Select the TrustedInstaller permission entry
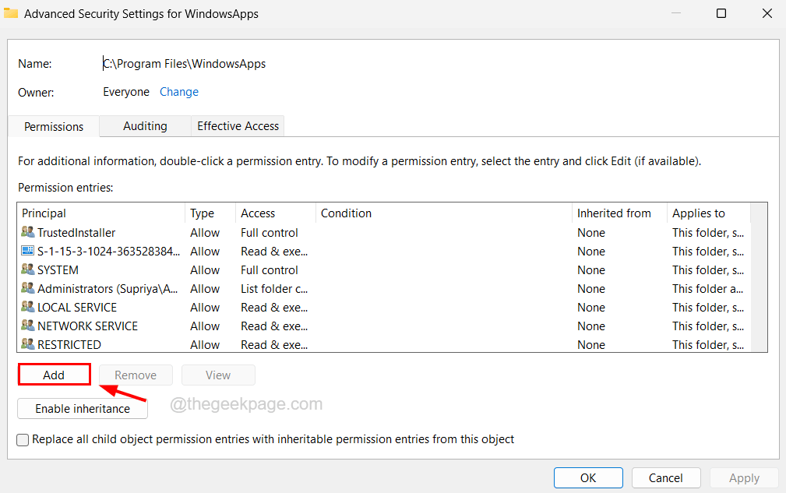The width and height of the screenshot is (786, 493). click(384, 232)
